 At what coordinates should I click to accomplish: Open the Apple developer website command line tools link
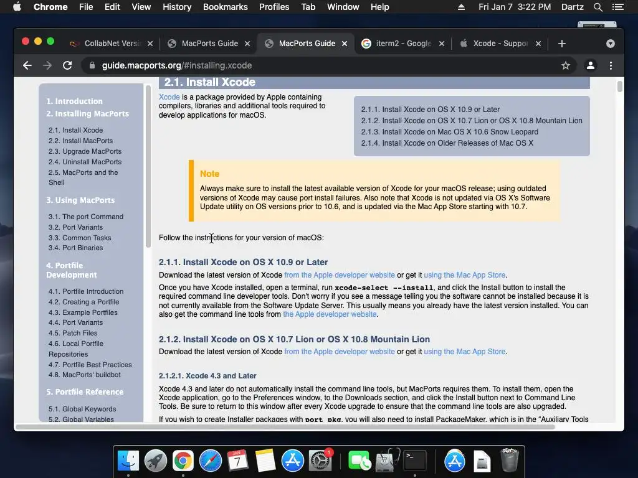pyautogui.click(x=330, y=314)
